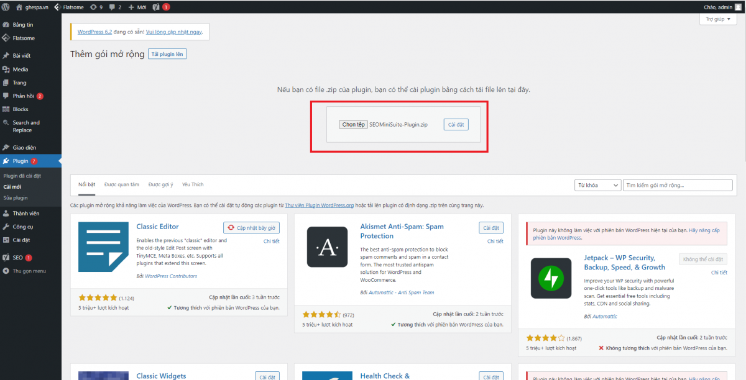Screen dimensions: 746x380
Task: Open the Classic Editor title link
Action: pos(157,227)
